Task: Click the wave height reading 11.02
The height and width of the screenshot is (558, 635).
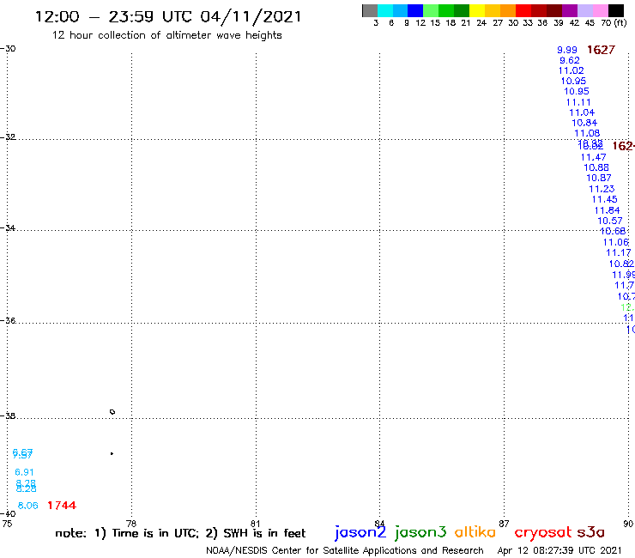Action: [x=571, y=71]
